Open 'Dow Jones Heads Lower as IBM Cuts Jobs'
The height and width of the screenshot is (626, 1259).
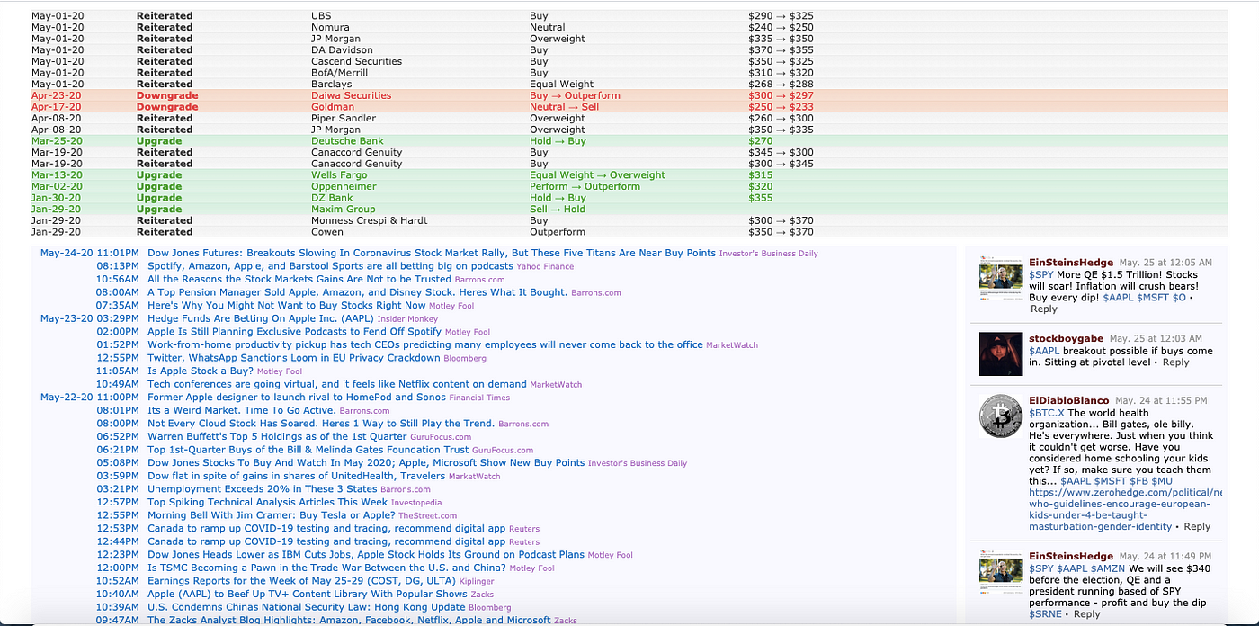[366, 554]
